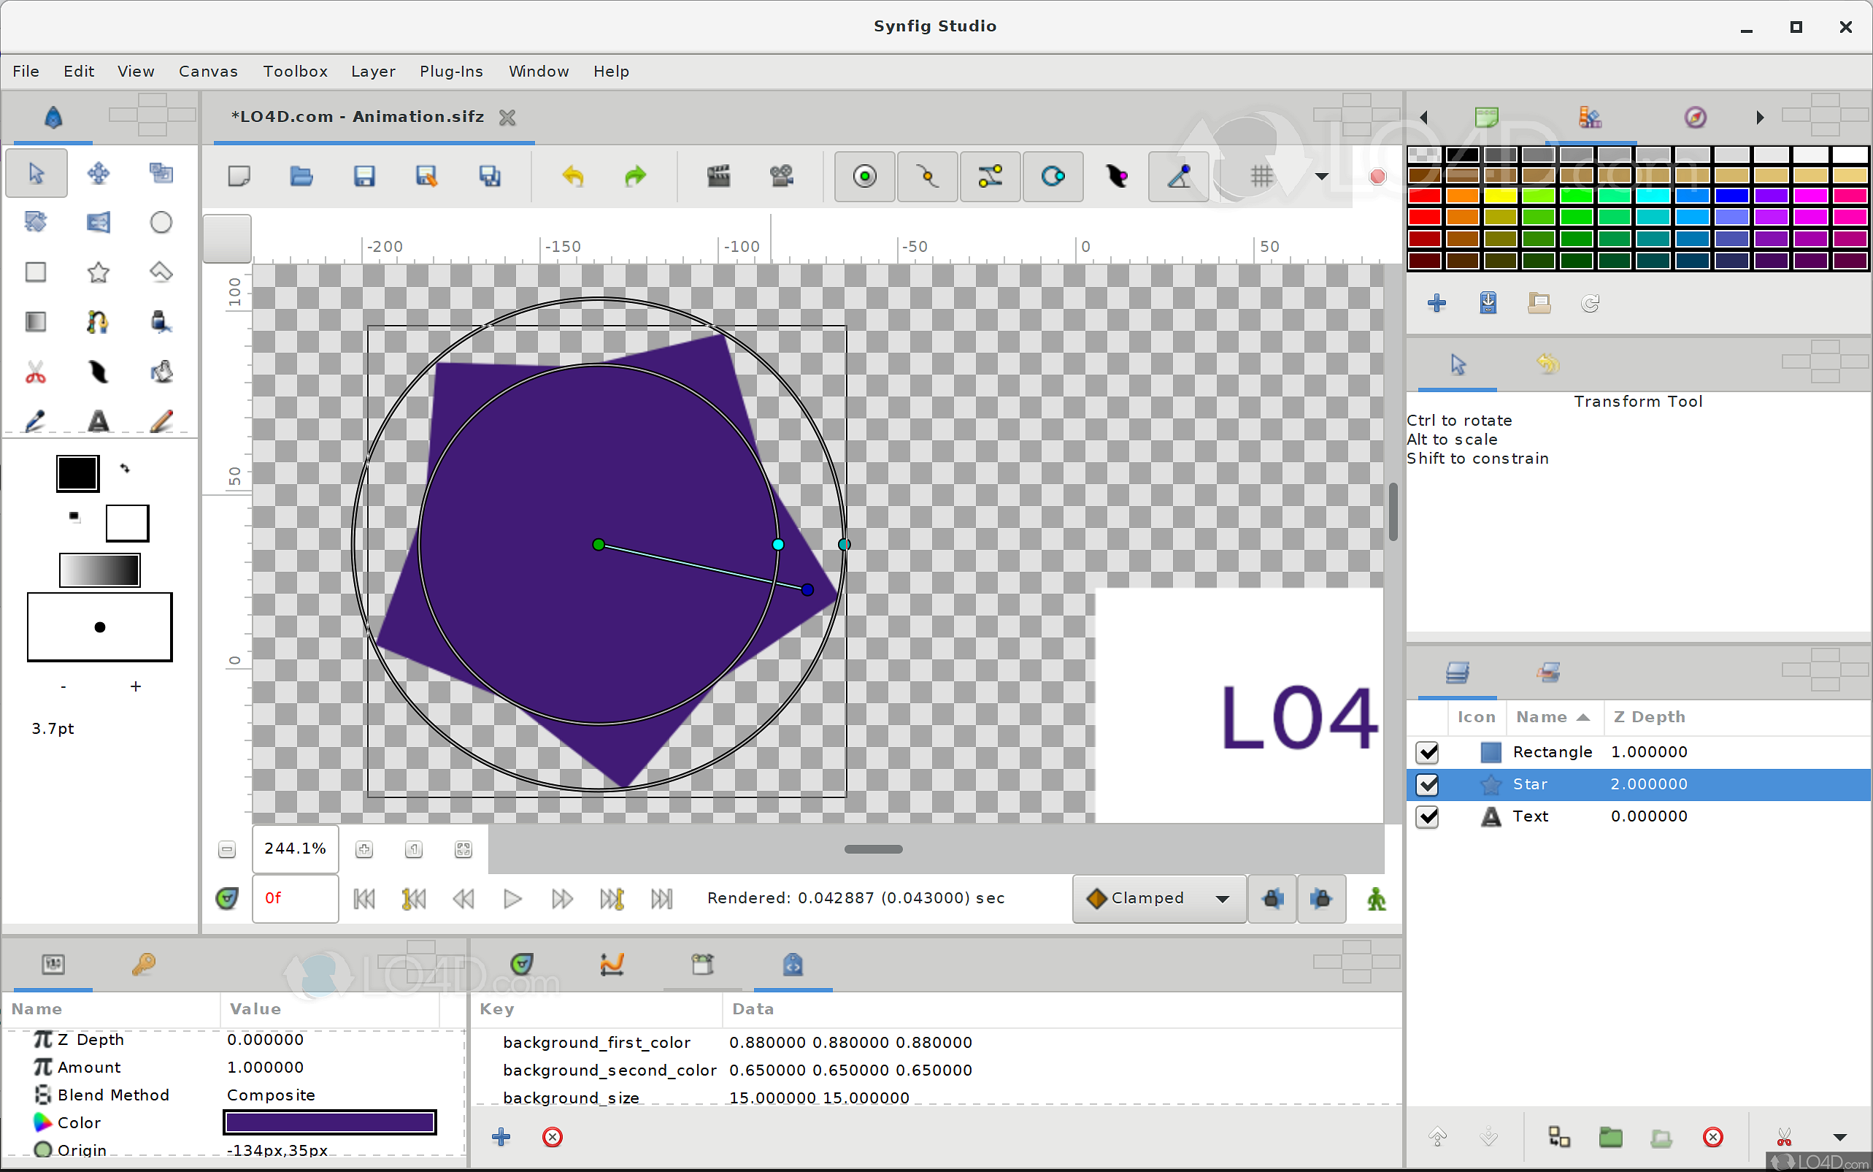Toggle tangent handles display
The image size is (1873, 1172).
[x=990, y=177]
